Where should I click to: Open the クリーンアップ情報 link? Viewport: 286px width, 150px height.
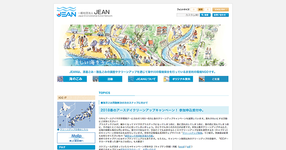[192, 133]
